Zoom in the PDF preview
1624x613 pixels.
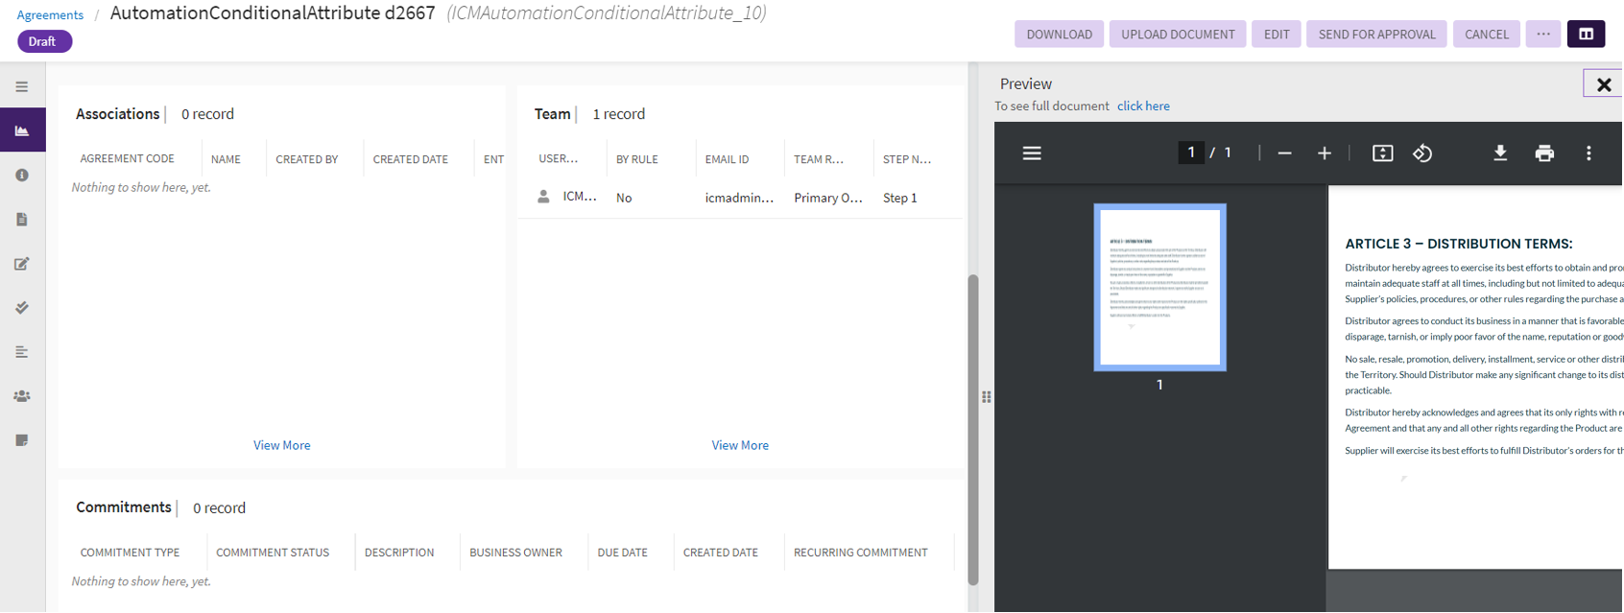click(x=1325, y=153)
